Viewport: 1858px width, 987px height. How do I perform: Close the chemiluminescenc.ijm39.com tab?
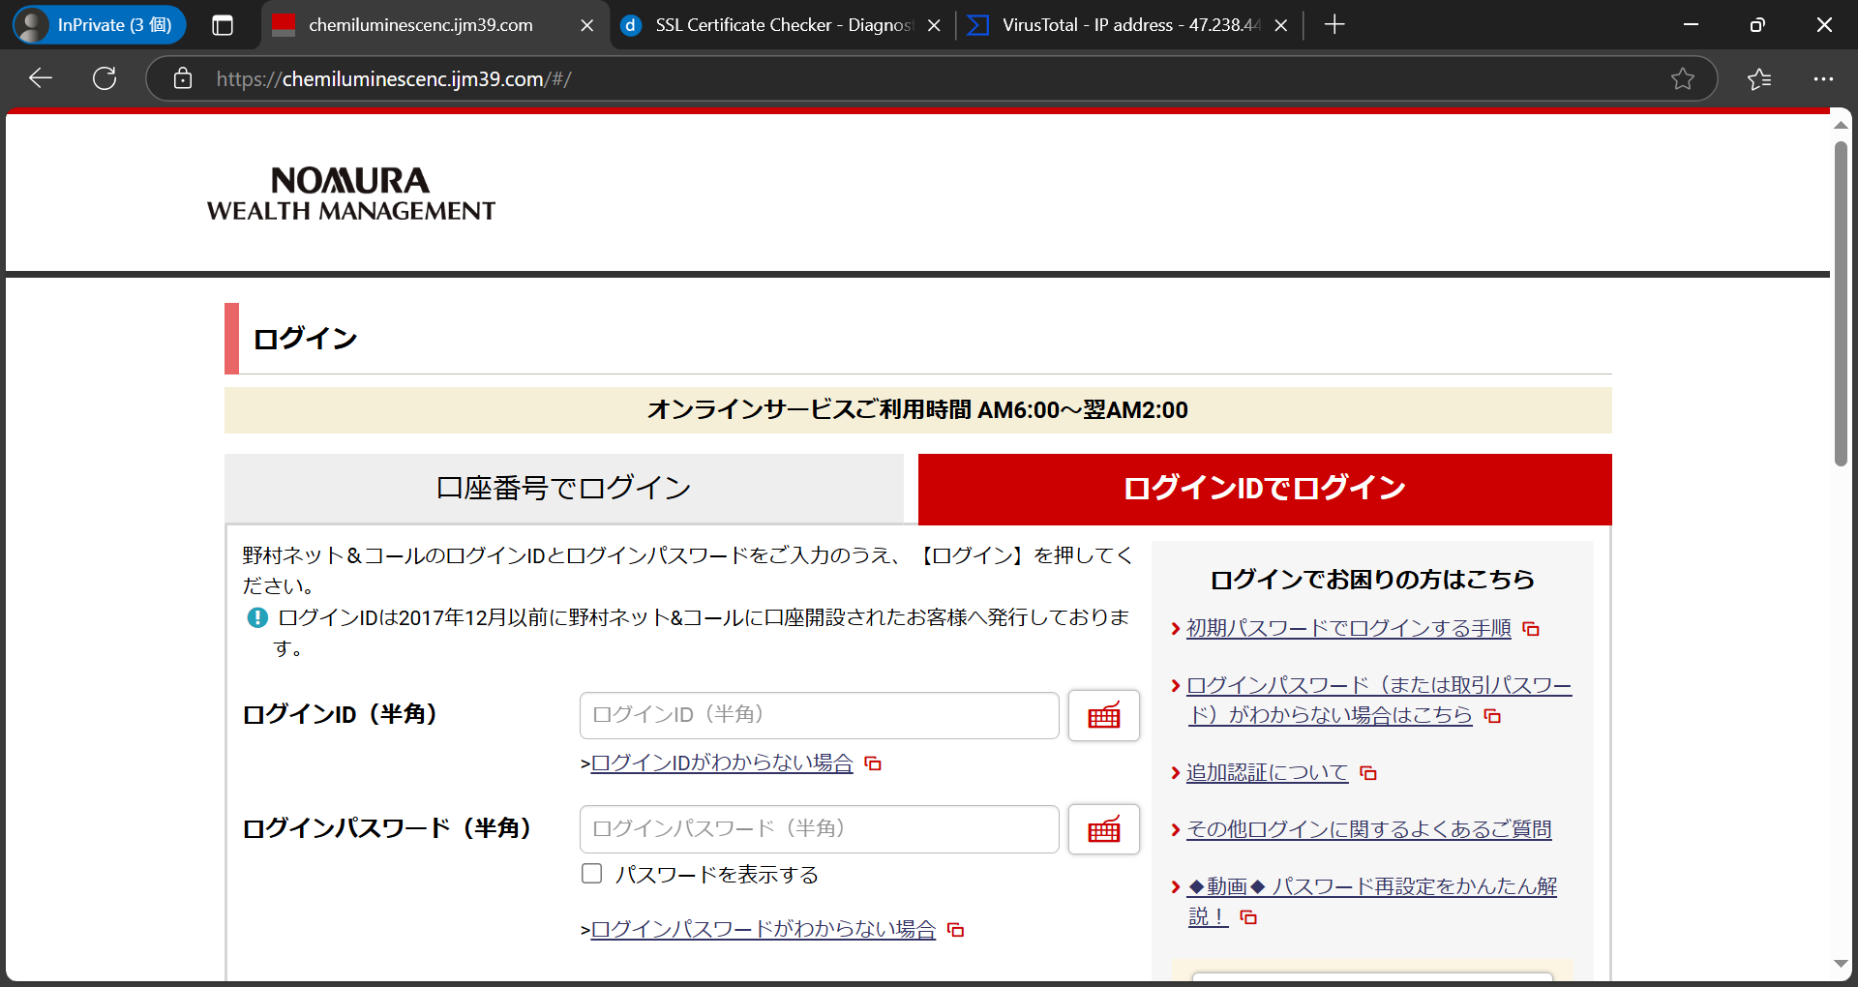click(x=586, y=25)
